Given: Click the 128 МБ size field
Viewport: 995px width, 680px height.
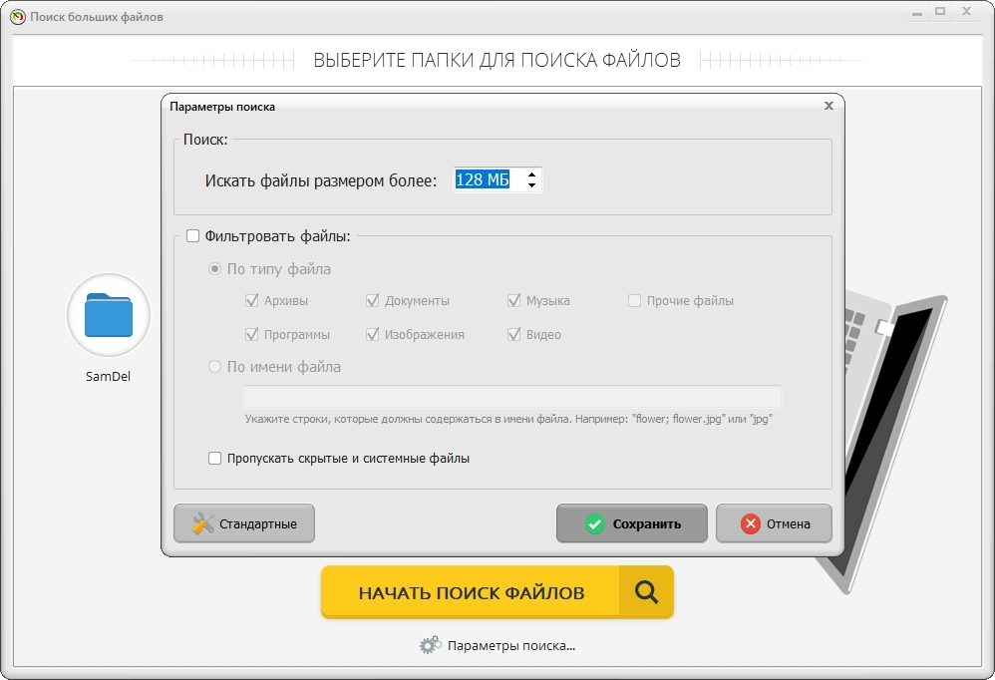Looking at the screenshot, I should [487, 179].
